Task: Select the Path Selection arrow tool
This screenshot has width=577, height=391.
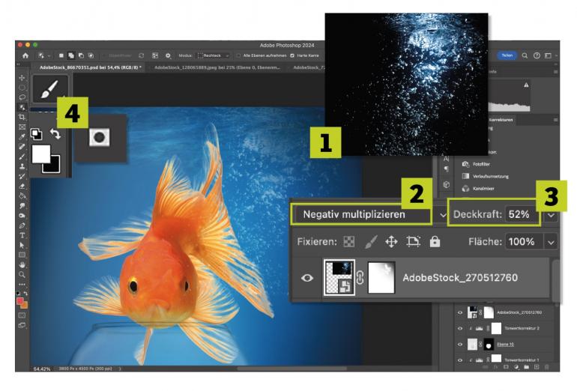Action: (22, 245)
